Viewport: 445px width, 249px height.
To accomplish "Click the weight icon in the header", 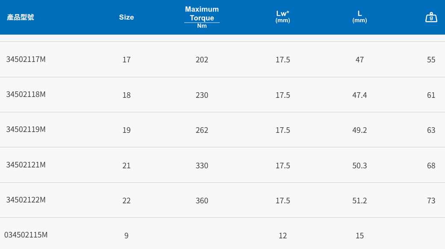I will coord(431,17).
